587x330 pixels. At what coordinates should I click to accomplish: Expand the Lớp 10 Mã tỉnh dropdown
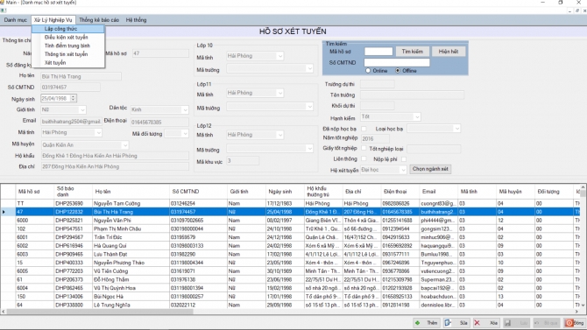pyautogui.click(x=279, y=56)
